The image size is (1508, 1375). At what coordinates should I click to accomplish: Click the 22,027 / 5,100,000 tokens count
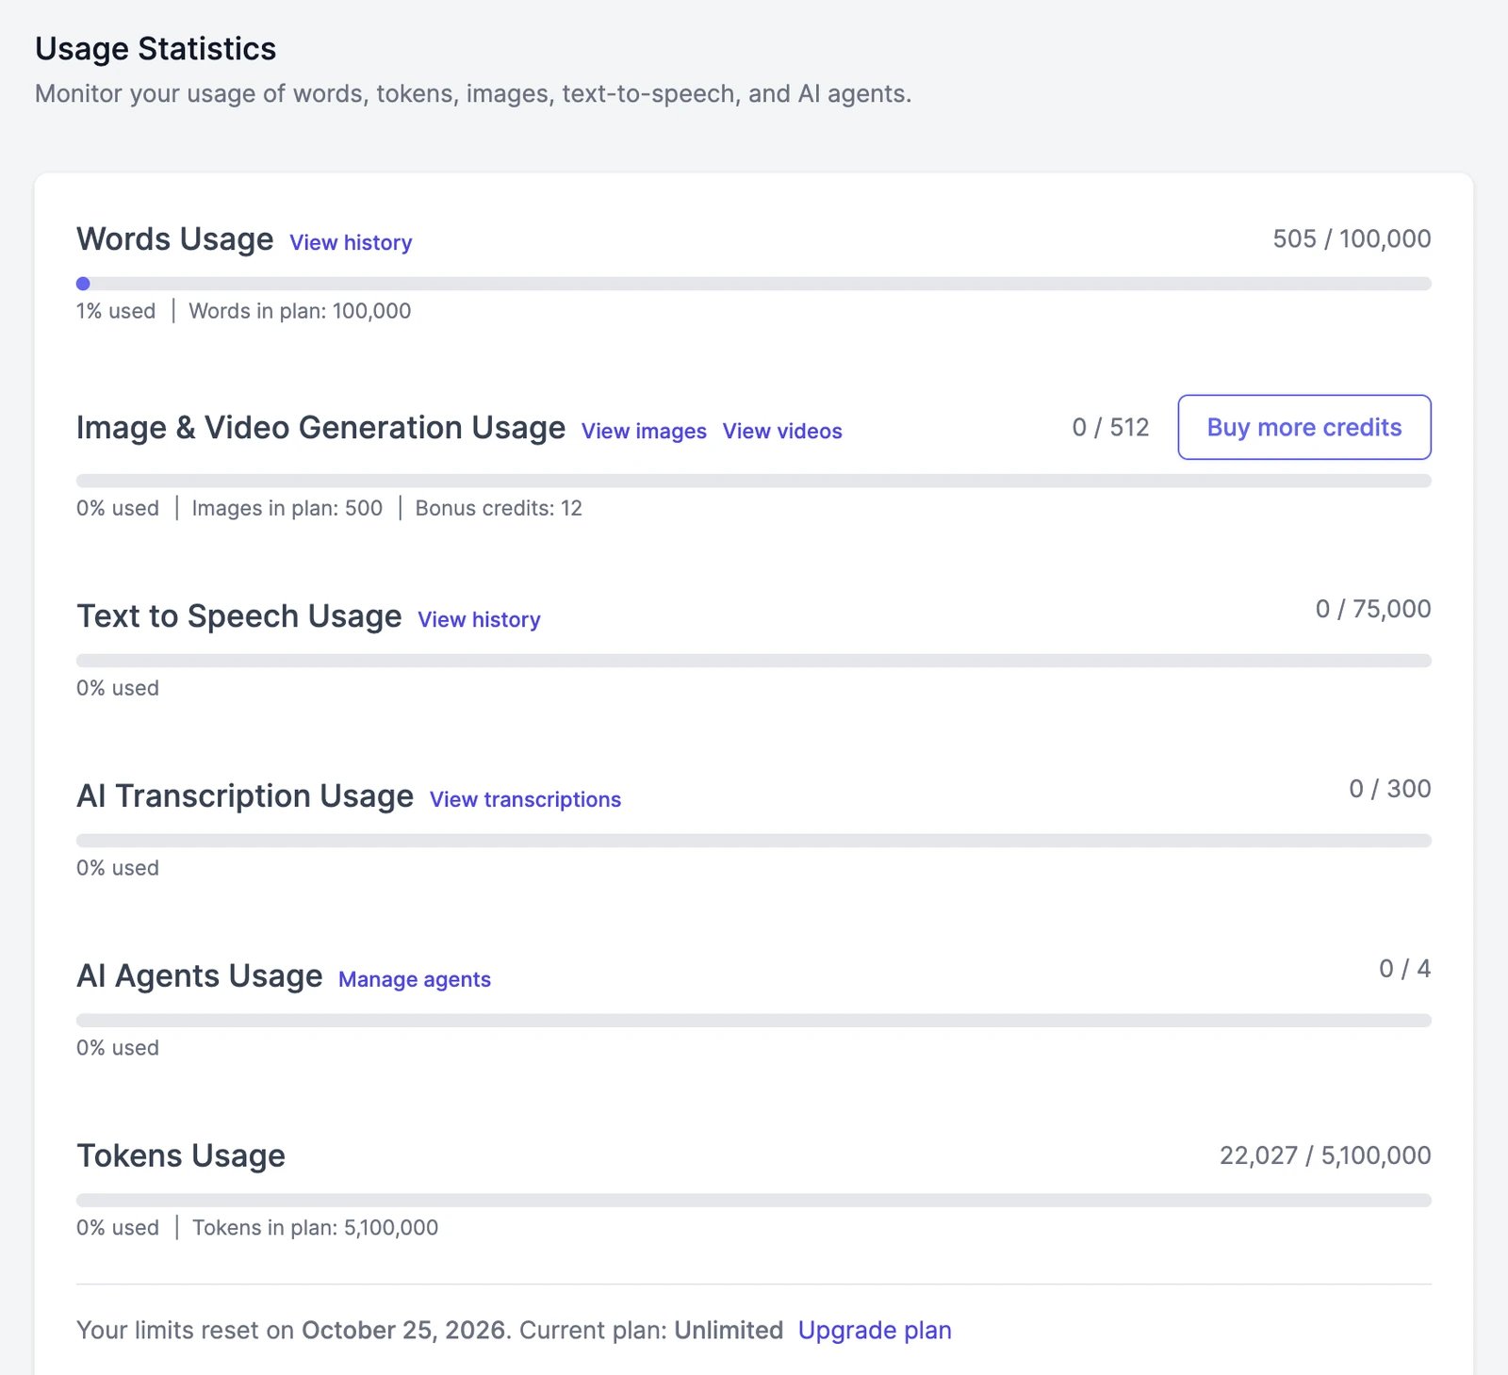pos(1325,1155)
